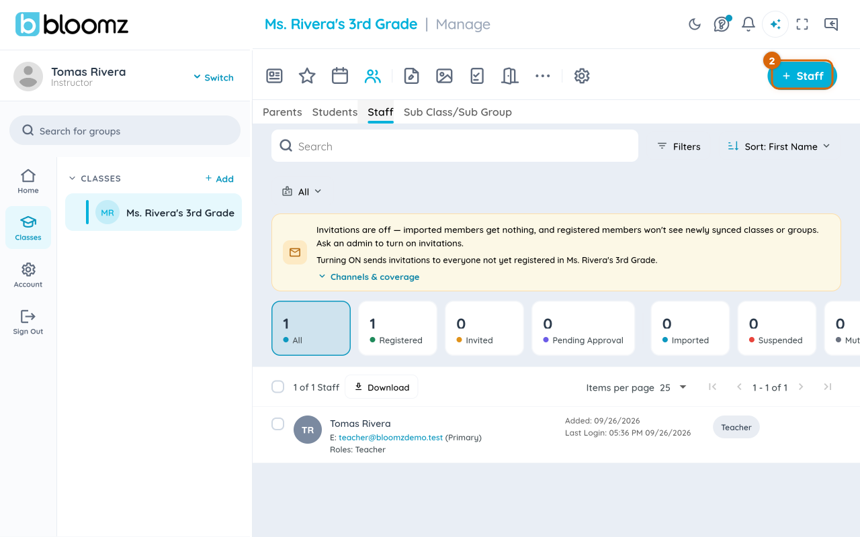Open the help question-mark icon
The height and width of the screenshot is (537, 860).
point(722,24)
